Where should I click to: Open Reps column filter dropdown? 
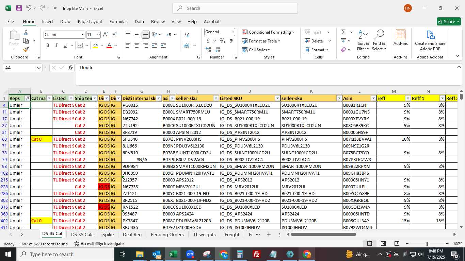[x=28, y=98]
